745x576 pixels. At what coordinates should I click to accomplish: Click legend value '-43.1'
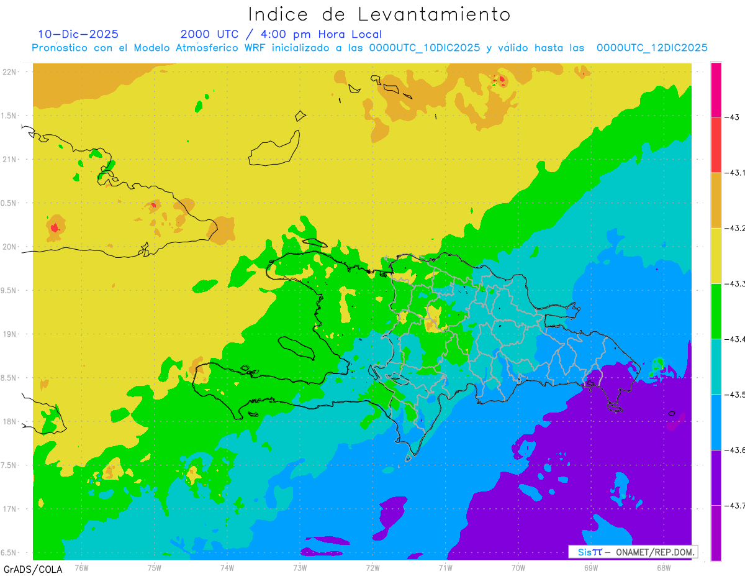pyautogui.click(x=735, y=173)
